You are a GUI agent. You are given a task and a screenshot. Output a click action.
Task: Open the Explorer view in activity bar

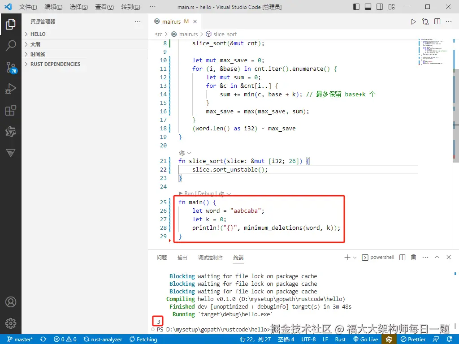tap(11, 24)
